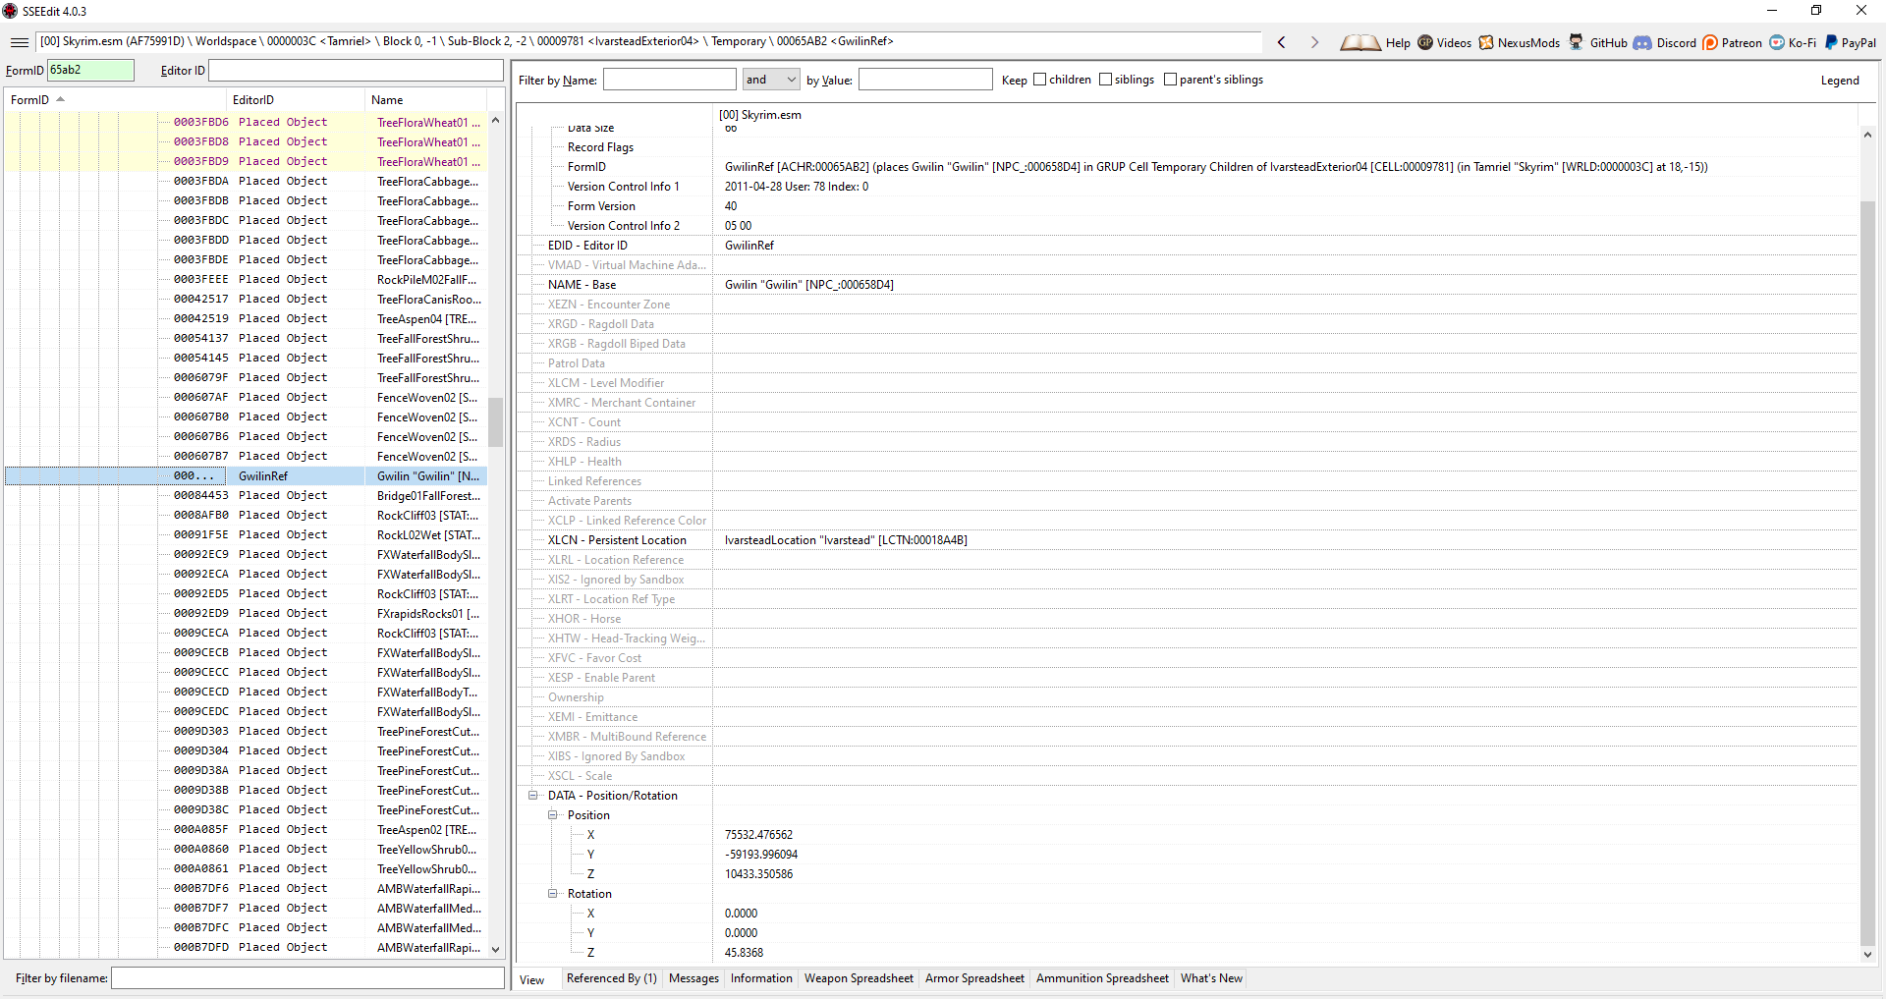Open the Help book icon
The width and height of the screenshot is (1886, 999).
[1360, 42]
